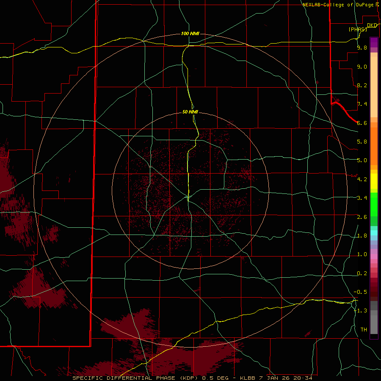Click the 5.0 legend value
Image resolution: width=381 pixels, height=381 pixels.
click(362, 160)
